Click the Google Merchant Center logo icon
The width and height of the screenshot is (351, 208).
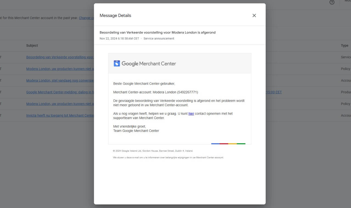117,63
